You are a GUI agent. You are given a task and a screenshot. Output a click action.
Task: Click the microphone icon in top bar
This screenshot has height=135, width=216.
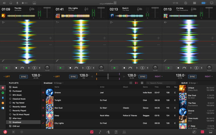click(x=18, y=3)
